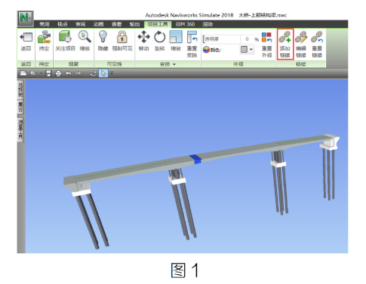Image resolution: width=366 pixels, height=284 pixels.
Task: Expand the Open file dropdown arrow
Action: pos(41,73)
